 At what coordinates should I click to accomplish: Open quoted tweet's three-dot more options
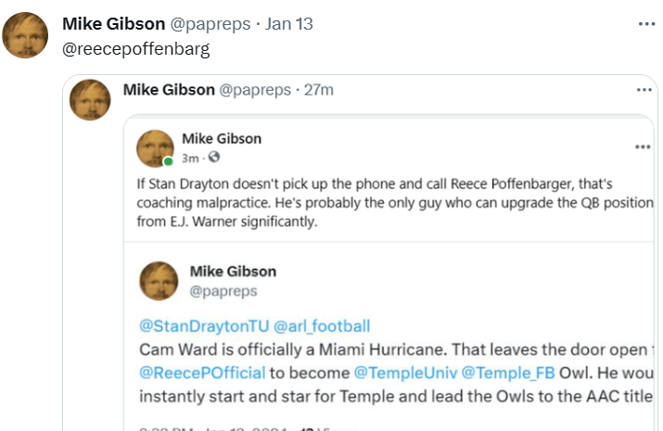[644, 90]
